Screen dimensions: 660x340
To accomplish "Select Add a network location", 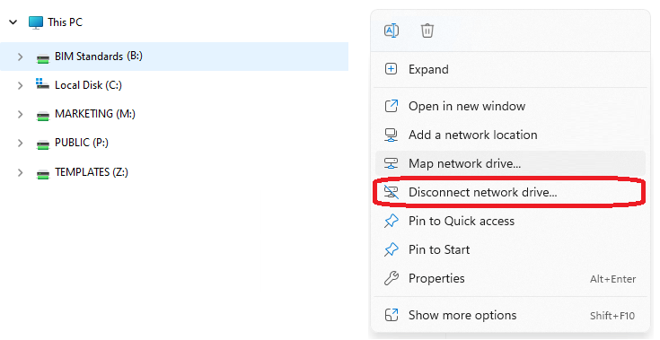I will [510, 135].
